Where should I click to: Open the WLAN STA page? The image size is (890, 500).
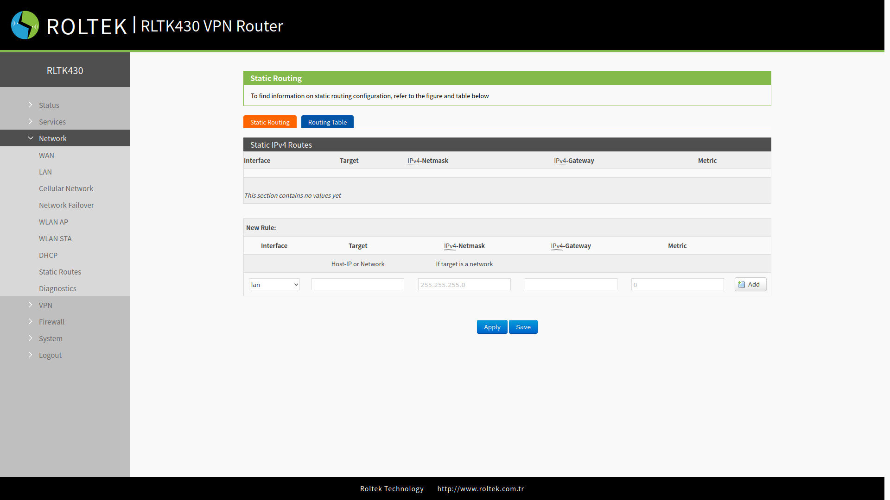[55, 238]
